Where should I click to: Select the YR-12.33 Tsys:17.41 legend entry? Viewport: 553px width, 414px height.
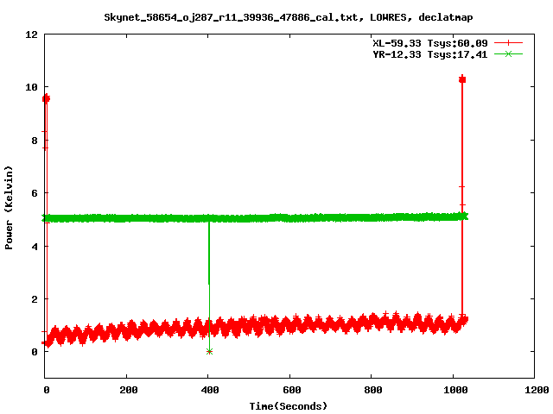point(430,54)
